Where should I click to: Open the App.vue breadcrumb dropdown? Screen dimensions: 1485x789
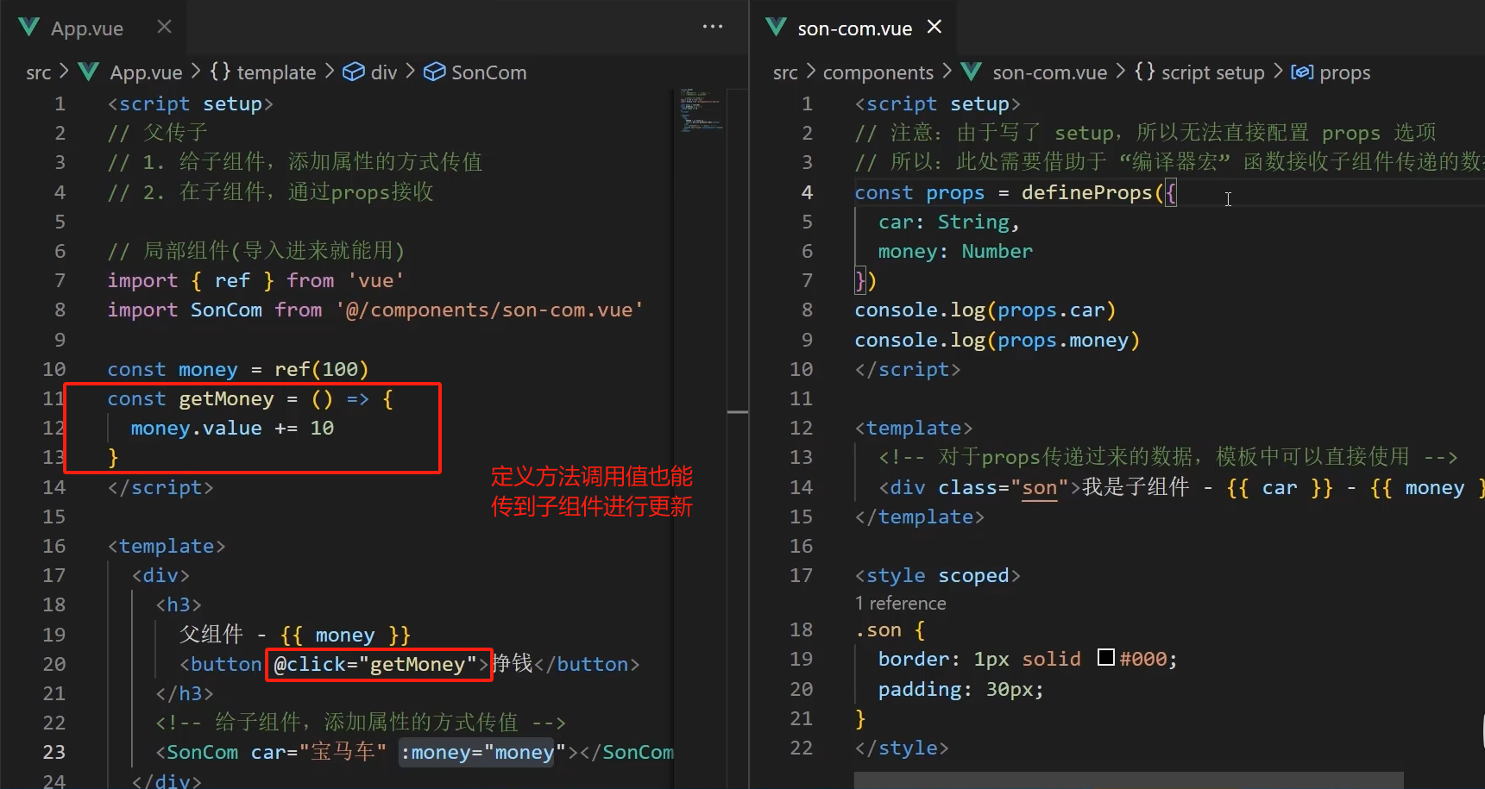(147, 72)
